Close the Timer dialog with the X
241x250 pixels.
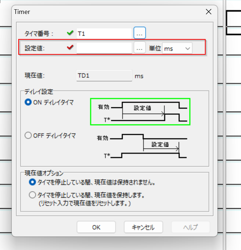[208, 12]
